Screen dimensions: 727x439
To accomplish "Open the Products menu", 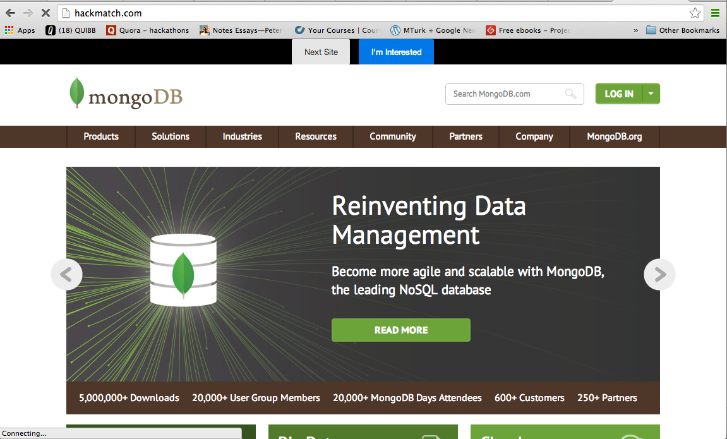I will click(101, 136).
